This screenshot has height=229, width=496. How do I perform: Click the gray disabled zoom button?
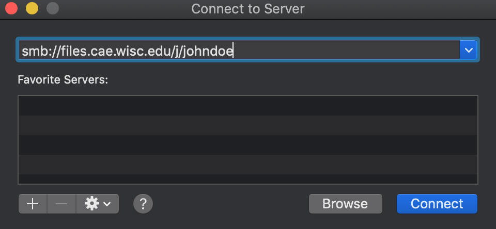point(53,9)
